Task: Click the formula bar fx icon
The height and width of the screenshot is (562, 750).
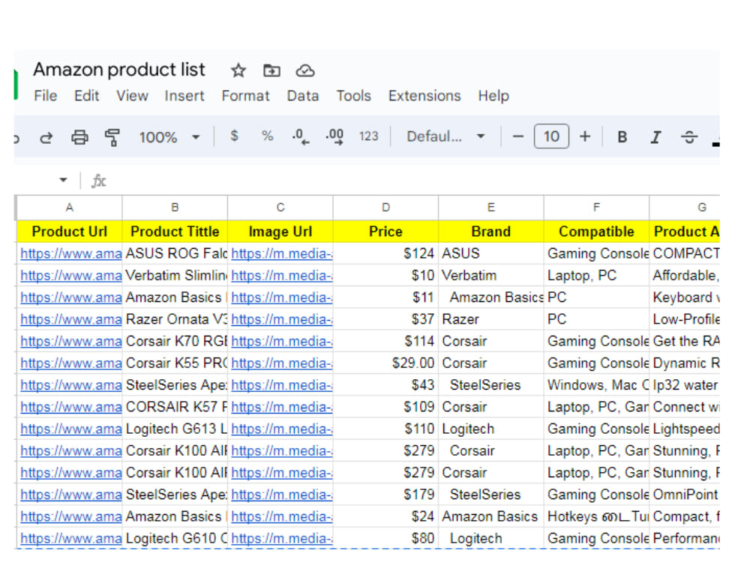Action: coord(98,181)
